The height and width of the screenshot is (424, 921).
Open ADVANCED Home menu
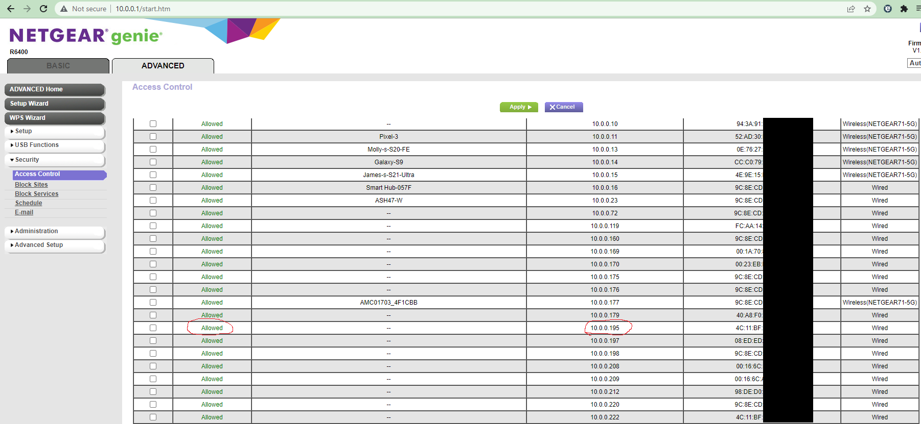[x=55, y=89]
